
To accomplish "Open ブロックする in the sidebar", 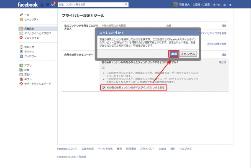I will click(x=29, y=38).
